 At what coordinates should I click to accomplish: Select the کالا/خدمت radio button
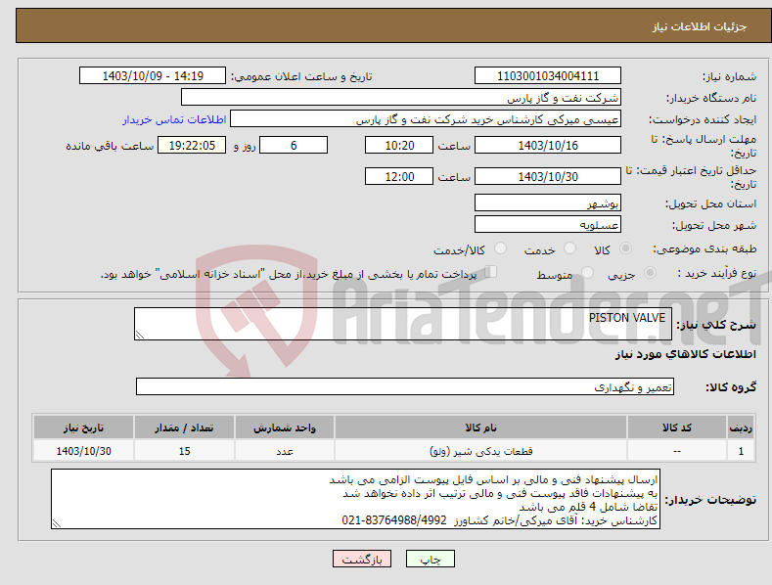(x=500, y=248)
